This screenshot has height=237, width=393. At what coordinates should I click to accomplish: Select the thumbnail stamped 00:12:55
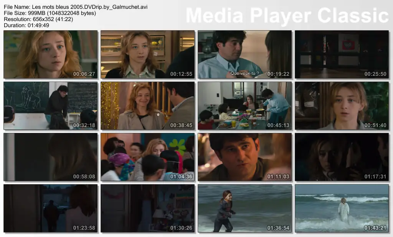(x=148, y=54)
